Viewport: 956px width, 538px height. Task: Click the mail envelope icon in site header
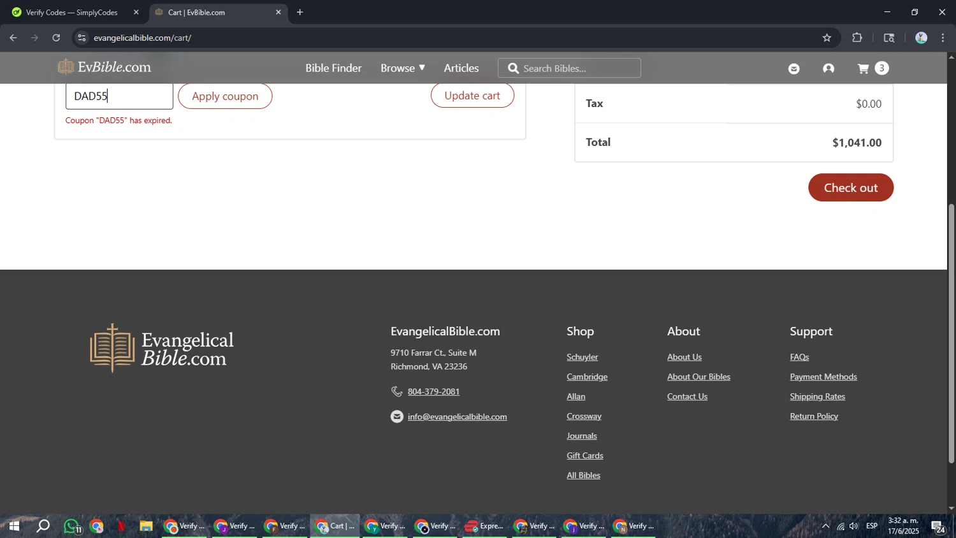point(794,69)
